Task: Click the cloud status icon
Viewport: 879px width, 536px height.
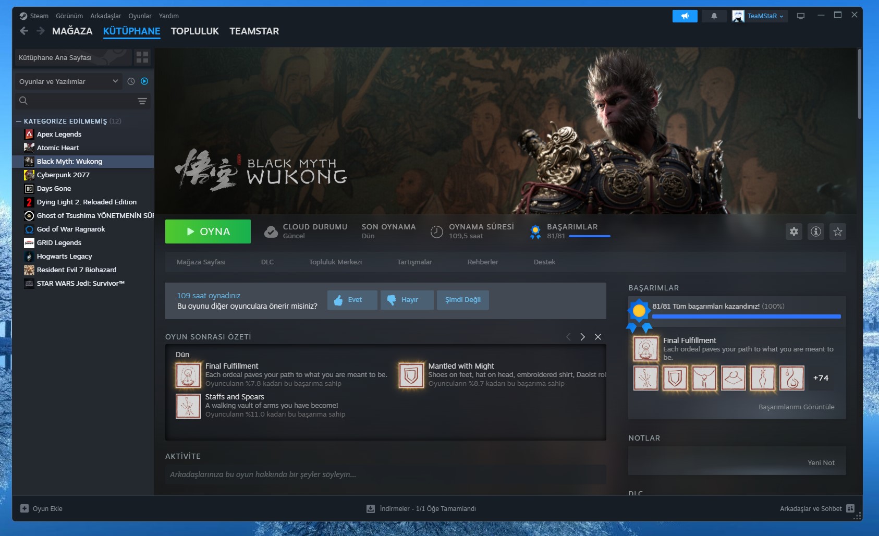Action: click(271, 232)
